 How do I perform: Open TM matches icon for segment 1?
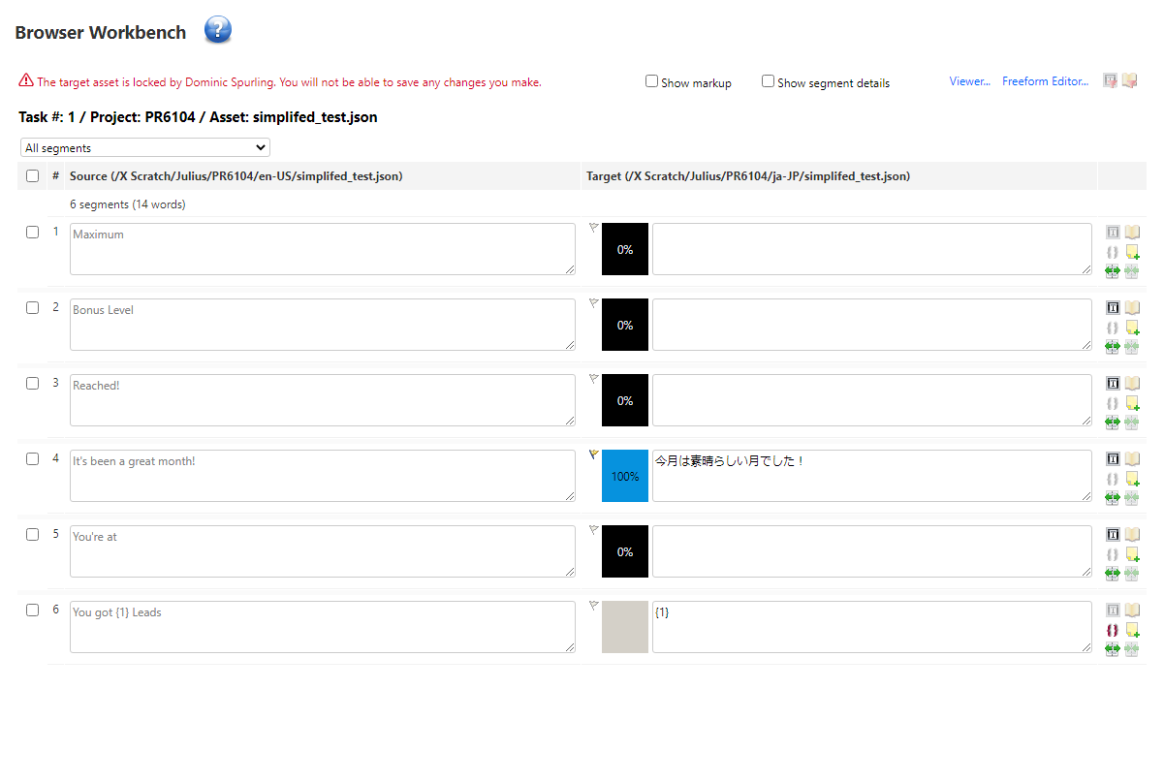click(1113, 233)
